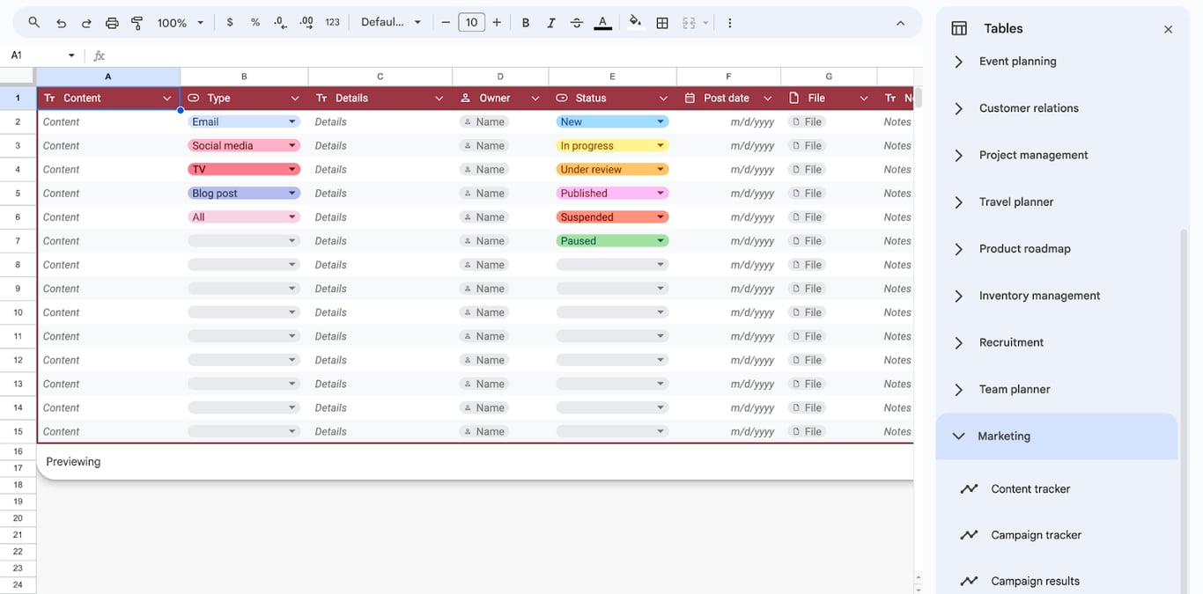Click the Content tracker trend icon

tap(969, 489)
